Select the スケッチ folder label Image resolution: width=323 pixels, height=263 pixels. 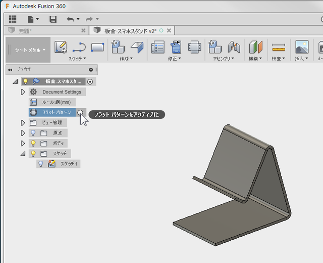point(60,153)
